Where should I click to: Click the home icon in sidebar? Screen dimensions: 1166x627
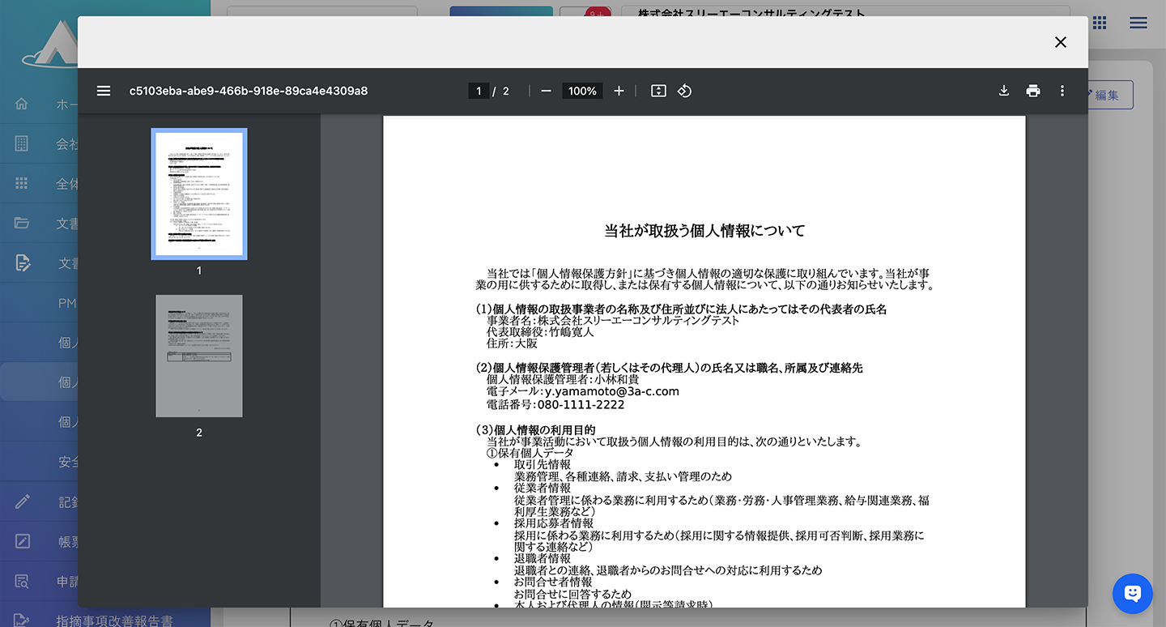tap(22, 104)
